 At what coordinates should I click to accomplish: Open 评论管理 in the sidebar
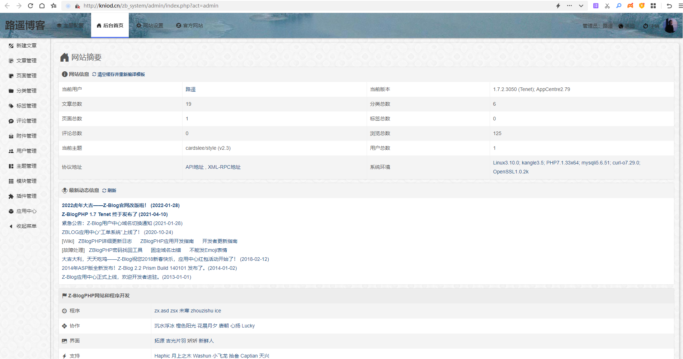26,121
